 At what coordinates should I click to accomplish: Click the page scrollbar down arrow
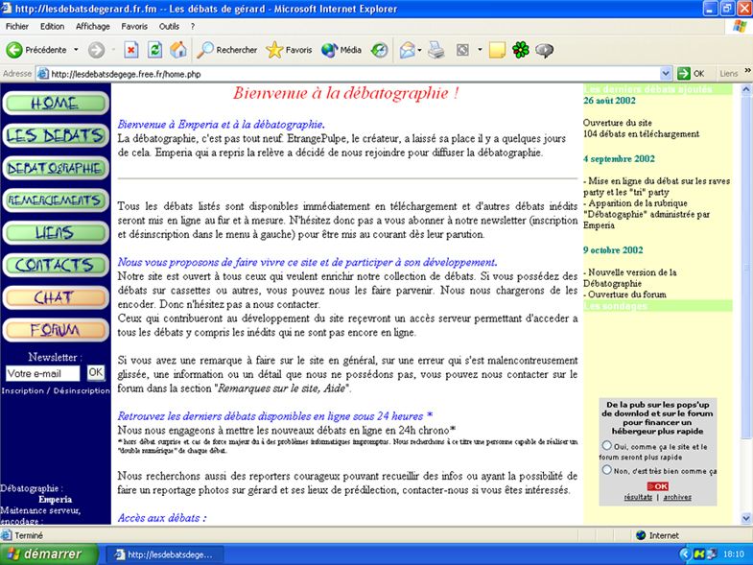pyautogui.click(x=746, y=518)
